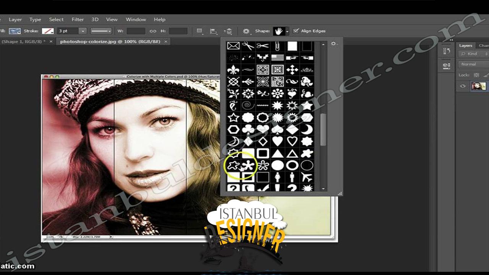Screen dimensions: 489x275
Task: Select the layer thumbnail in Layers panel
Action: [x=479, y=86]
